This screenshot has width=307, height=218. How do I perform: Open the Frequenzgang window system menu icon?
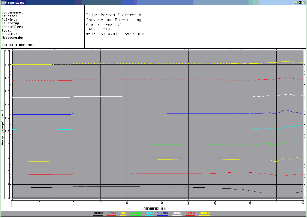[2, 2]
